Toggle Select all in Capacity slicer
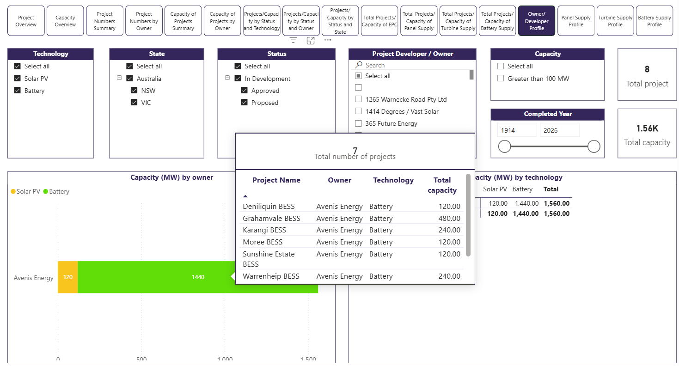The width and height of the screenshot is (679, 366). [x=500, y=66]
